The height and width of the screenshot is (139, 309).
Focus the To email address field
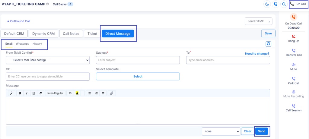pyautogui.click(x=228, y=60)
